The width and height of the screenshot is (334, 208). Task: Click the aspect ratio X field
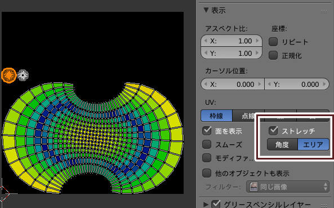point(231,41)
